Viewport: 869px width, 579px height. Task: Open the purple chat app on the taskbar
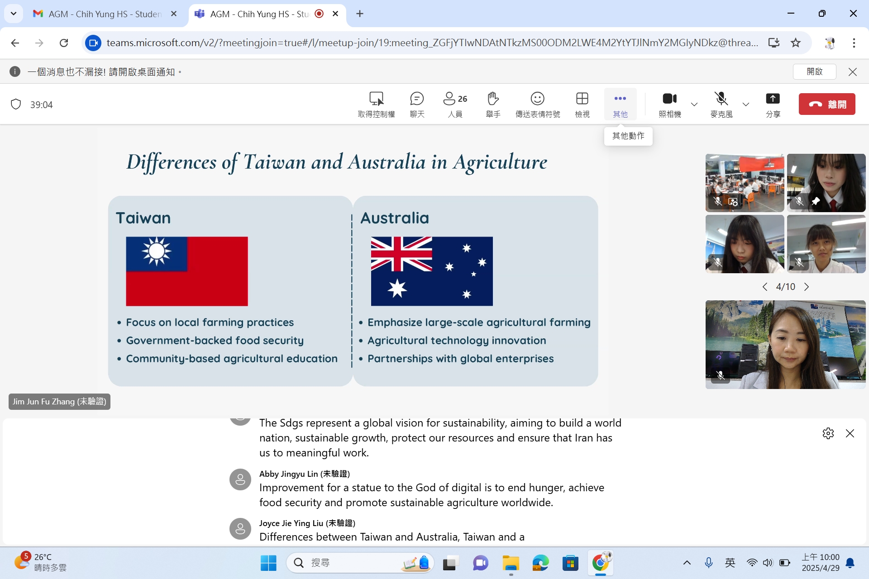(480, 563)
